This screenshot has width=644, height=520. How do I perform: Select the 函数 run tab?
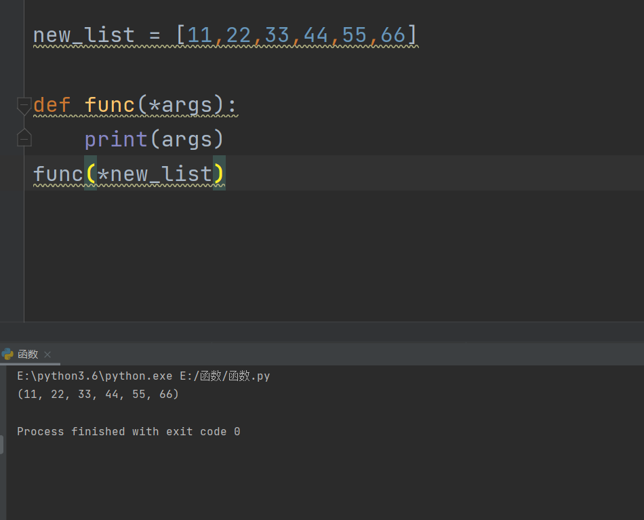[28, 354]
